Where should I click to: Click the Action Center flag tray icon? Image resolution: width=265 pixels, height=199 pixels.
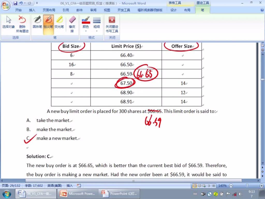click(x=228, y=194)
